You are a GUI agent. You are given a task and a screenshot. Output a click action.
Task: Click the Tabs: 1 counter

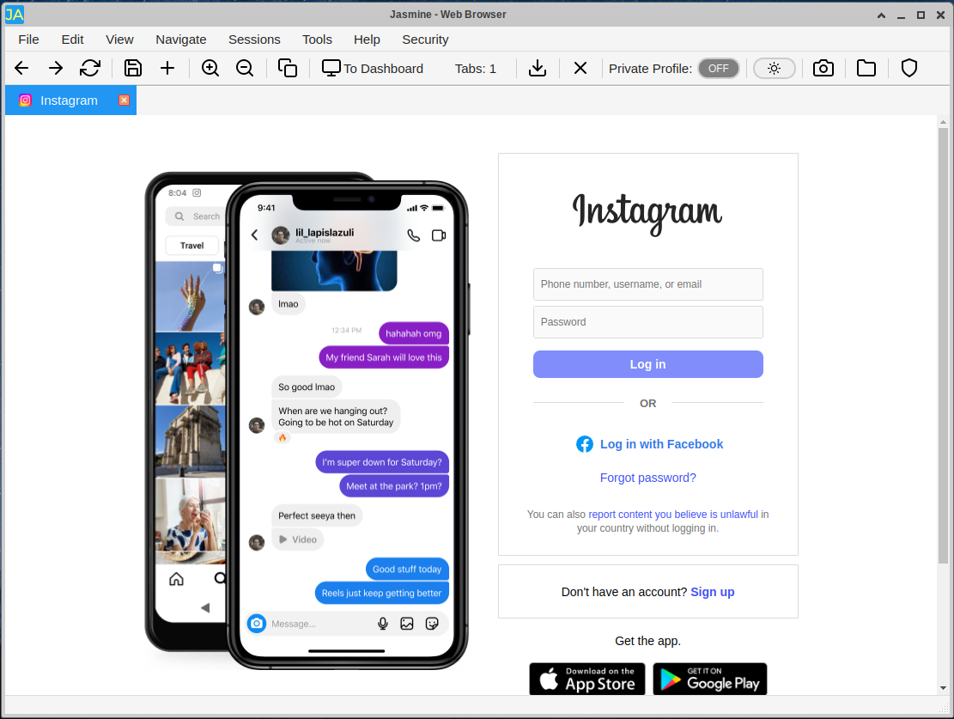point(475,69)
